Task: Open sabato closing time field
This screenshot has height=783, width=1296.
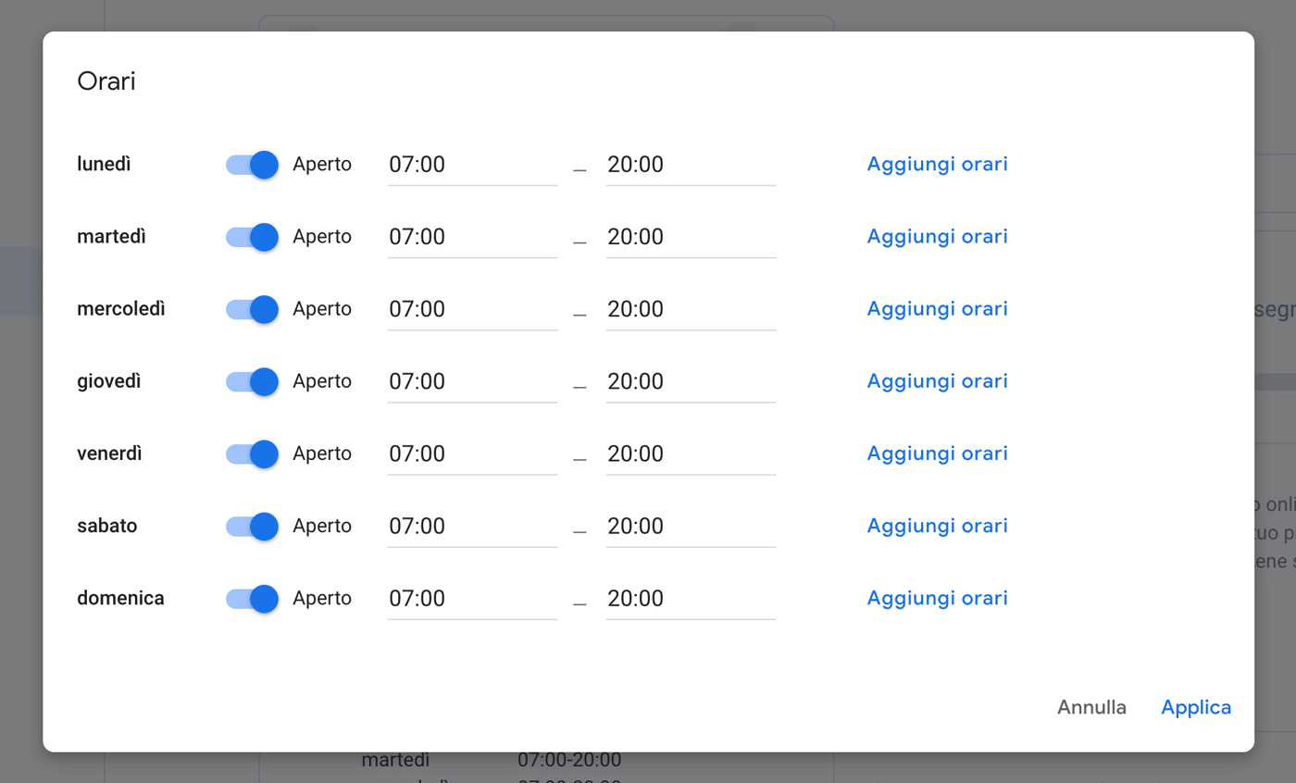Action: click(x=691, y=526)
